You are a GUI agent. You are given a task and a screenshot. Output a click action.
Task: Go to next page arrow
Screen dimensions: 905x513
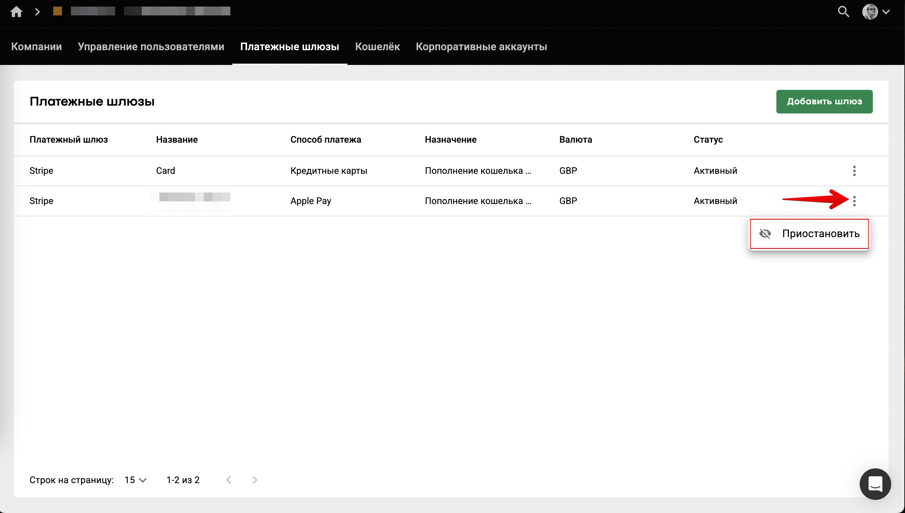point(255,480)
